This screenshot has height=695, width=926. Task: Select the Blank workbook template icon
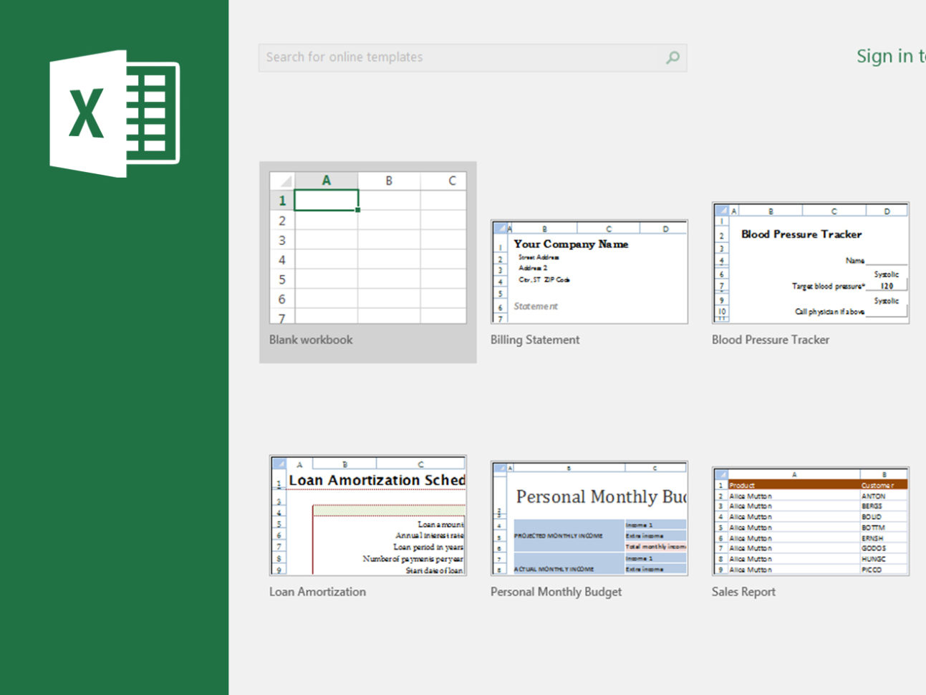coord(367,247)
